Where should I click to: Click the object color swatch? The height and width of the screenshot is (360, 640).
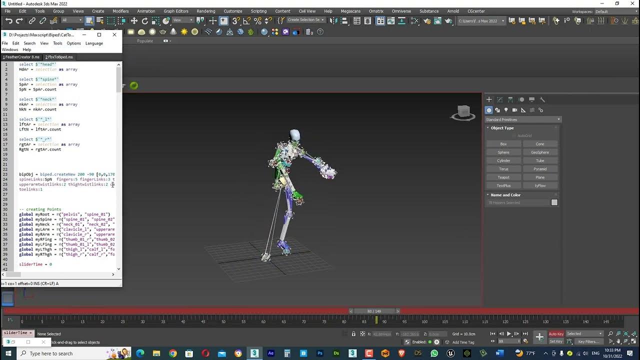click(x=554, y=202)
